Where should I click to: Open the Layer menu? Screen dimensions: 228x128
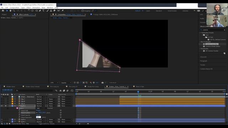coord(23,7)
